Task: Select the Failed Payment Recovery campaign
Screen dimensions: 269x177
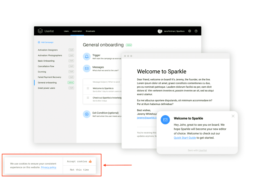Action: pos(50,77)
